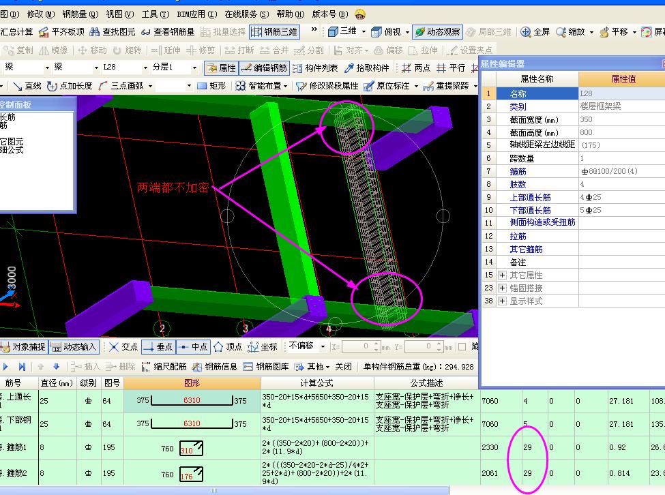Screen dimensions: 665x495
Task: Toggle 垂点 snap mode
Action: [158, 347]
